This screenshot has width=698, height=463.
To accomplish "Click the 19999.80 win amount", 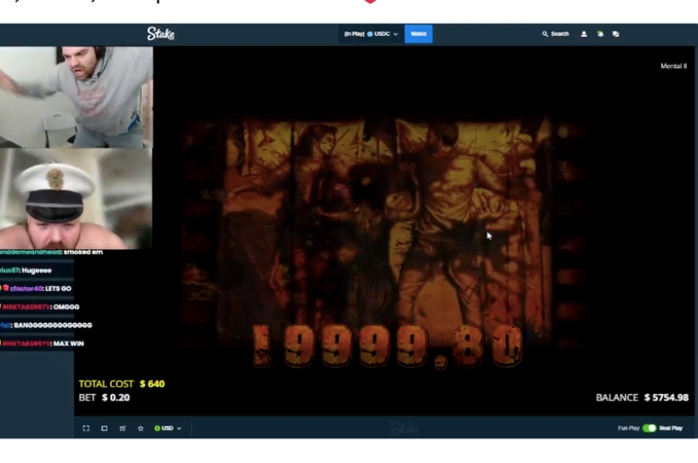I will click(x=387, y=346).
